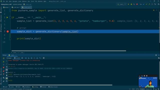This screenshot has height=90, width=160.
Task: Open the Refactor menu
Action: [x=24, y=1]
